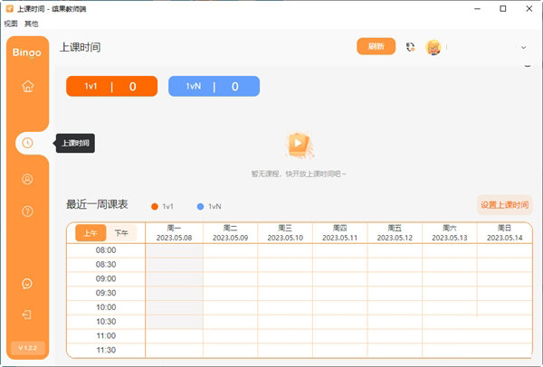The width and height of the screenshot is (543, 367).
Task: Click the 设置上课时间 button
Action: pyautogui.click(x=505, y=205)
